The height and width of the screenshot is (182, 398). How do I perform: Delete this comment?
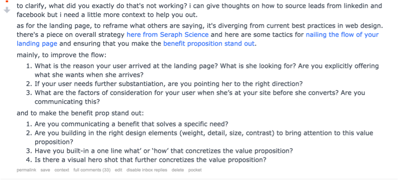point(178,170)
